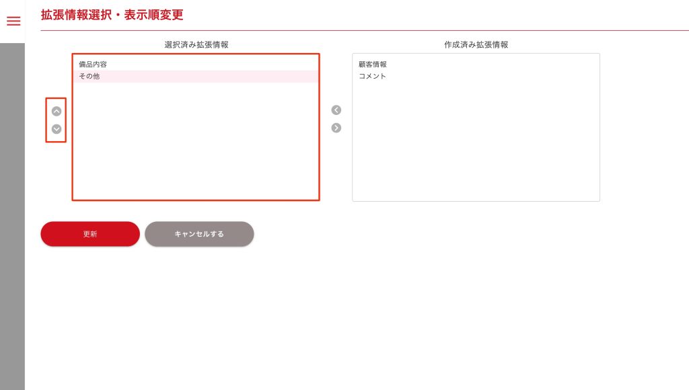Select 備品内容 in the selected list
689x390 pixels.
pos(93,65)
